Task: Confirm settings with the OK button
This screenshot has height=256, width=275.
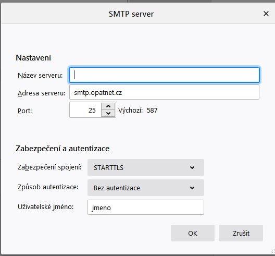Action: (x=193, y=233)
